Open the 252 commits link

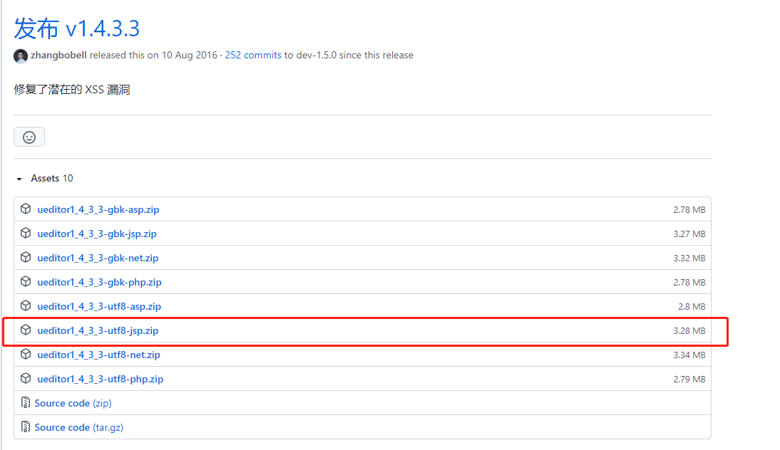point(252,55)
